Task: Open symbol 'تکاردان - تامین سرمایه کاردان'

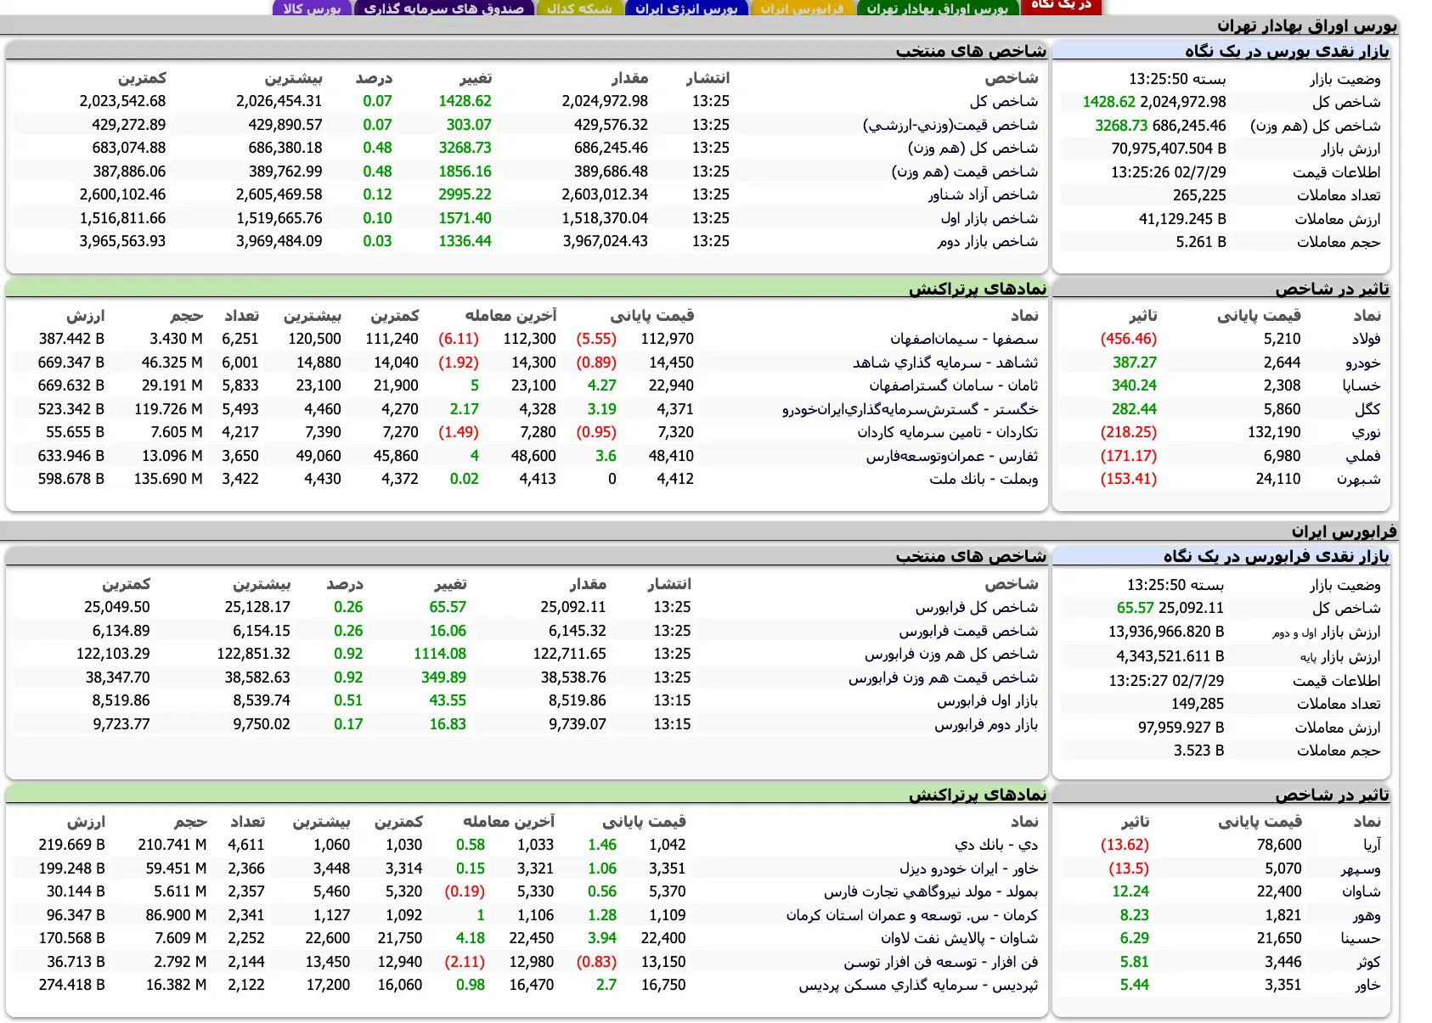Action: point(947,432)
